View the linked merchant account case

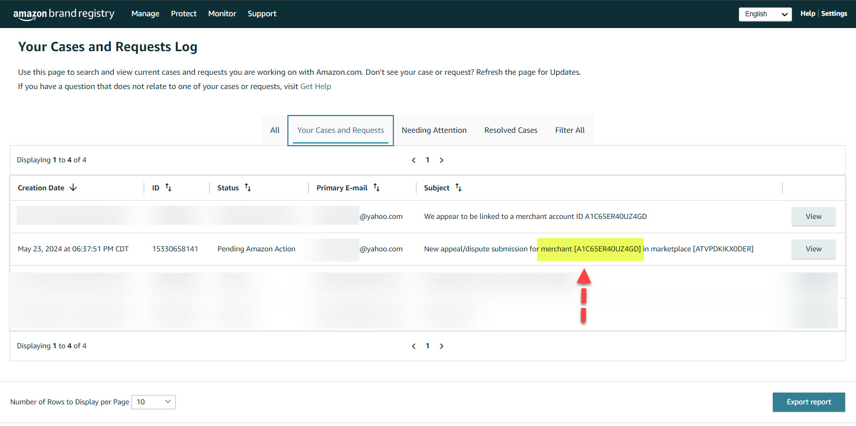pyautogui.click(x=813, y=216)
